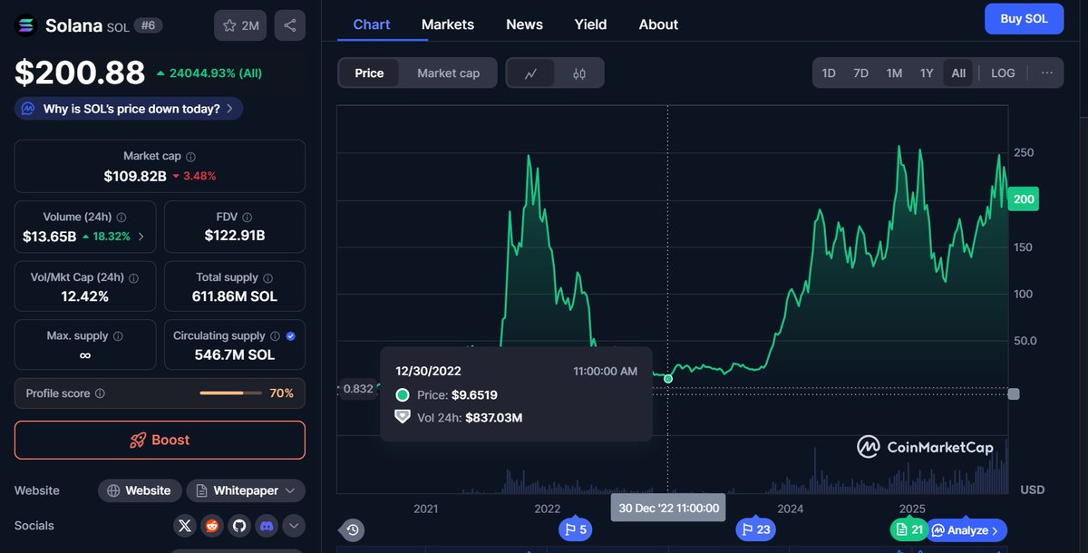Screen dimensions: 1088x553
Task: Show Volume (24h) info tooltip
Action: tap(121, 218)
